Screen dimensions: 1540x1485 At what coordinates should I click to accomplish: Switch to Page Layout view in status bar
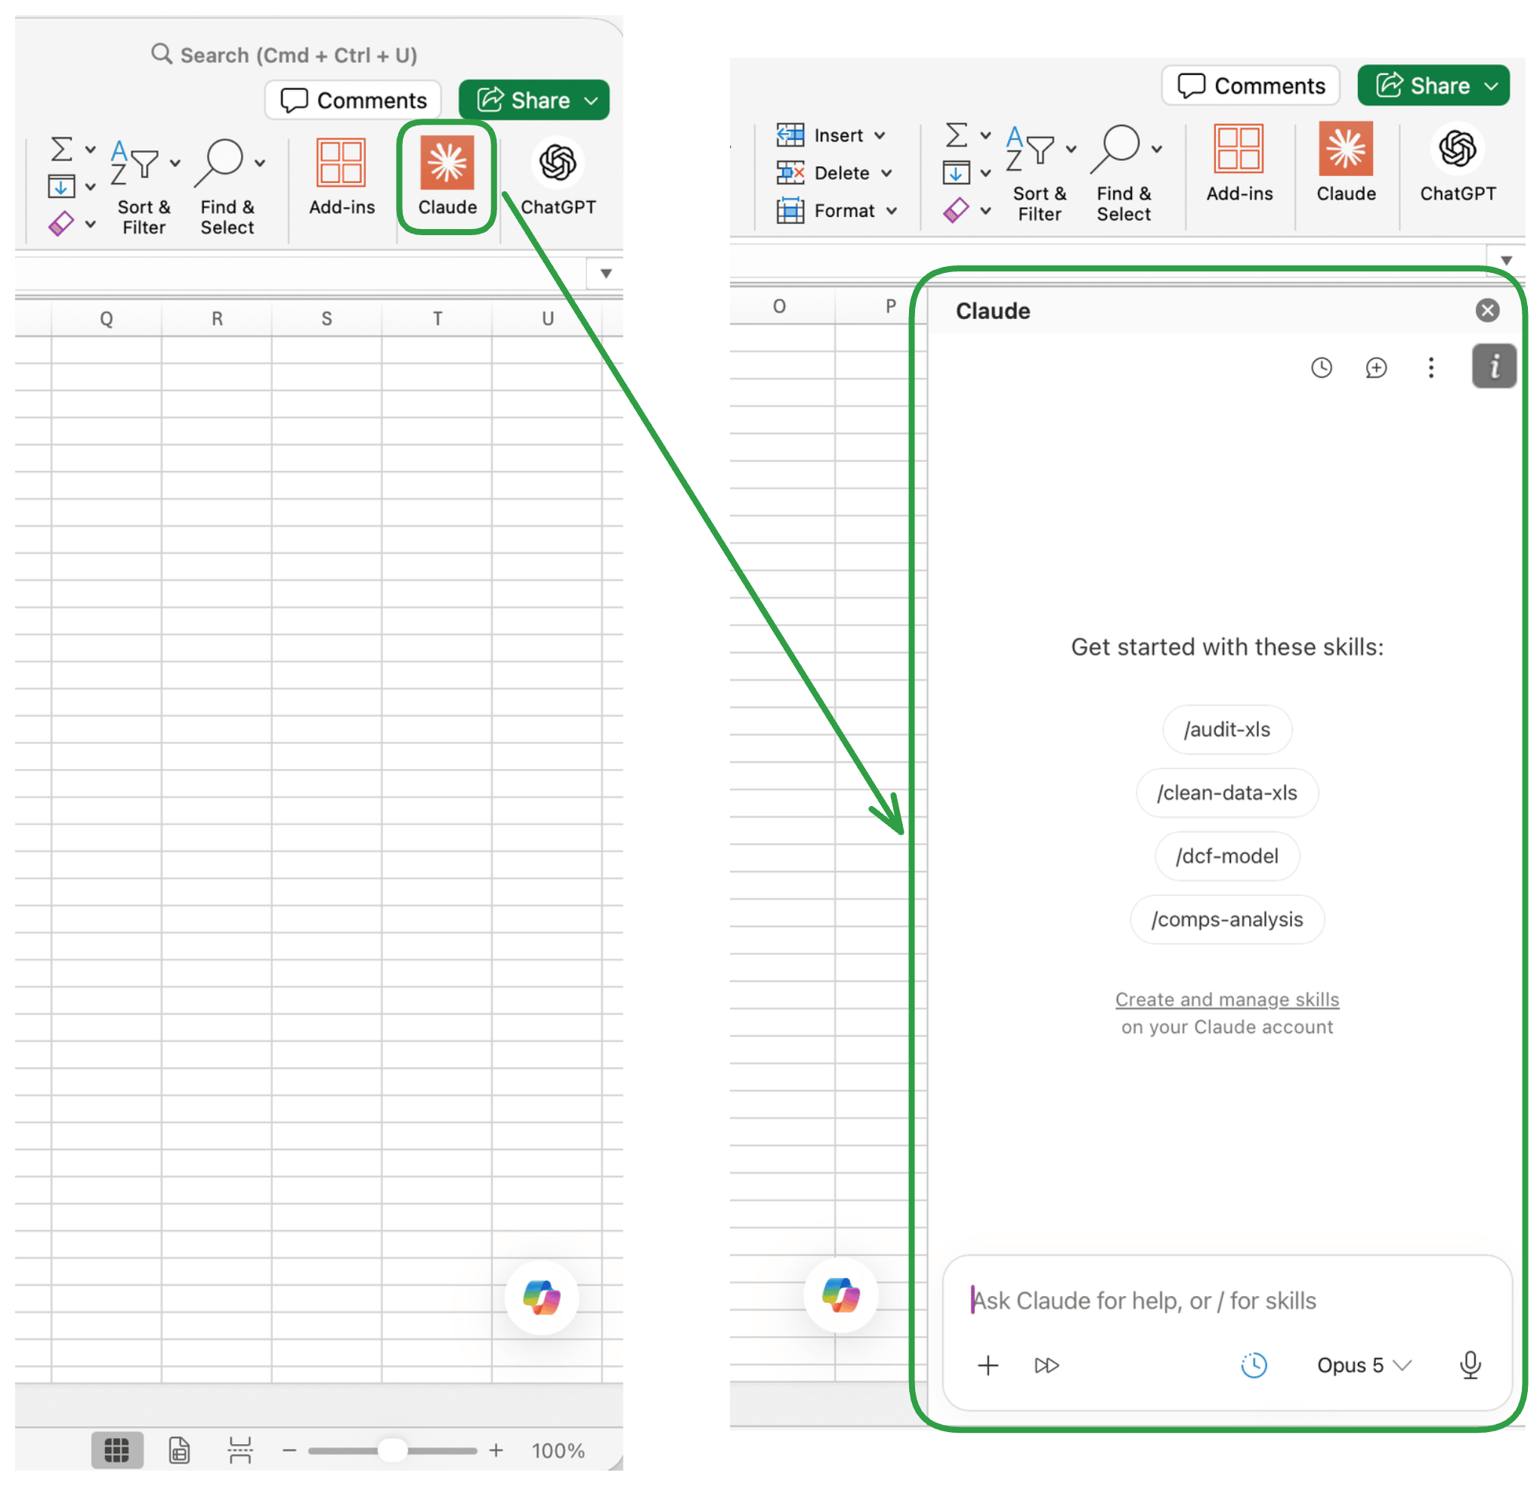tap(179, 1449)
